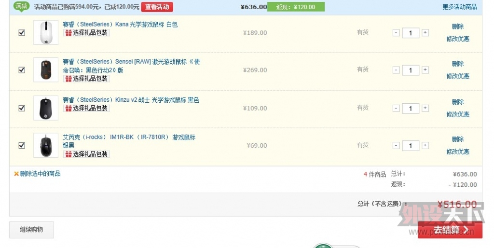Viewport: 494px width, 248px height.
Task: Open the i-rocks mouse thumbnail
Action: point(46,145)
